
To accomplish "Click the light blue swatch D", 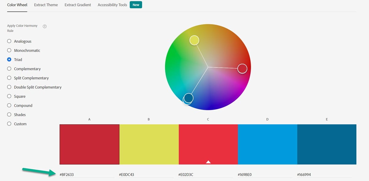I will [268, 144].
